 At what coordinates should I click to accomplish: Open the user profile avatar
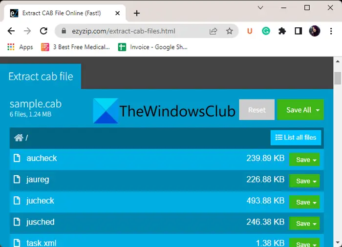(315, 31)
